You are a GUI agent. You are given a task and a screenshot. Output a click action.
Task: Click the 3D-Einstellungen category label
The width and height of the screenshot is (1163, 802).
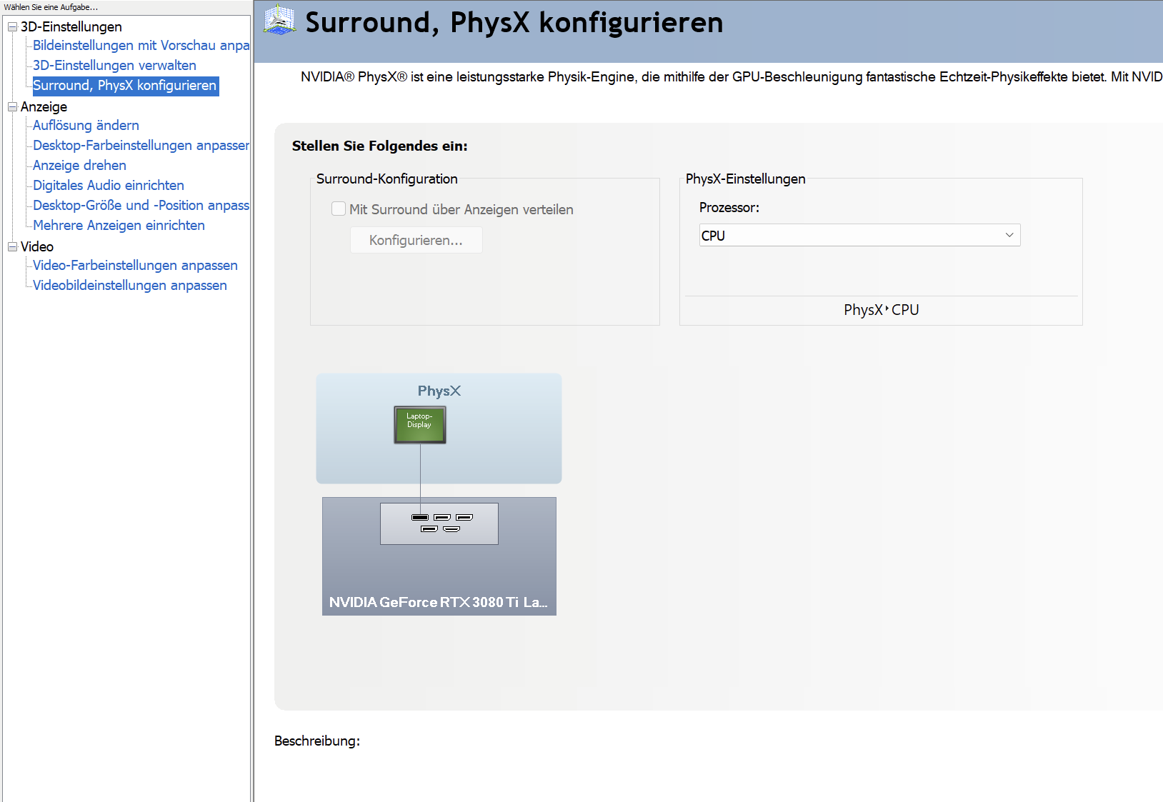click(x=71, y=26)
